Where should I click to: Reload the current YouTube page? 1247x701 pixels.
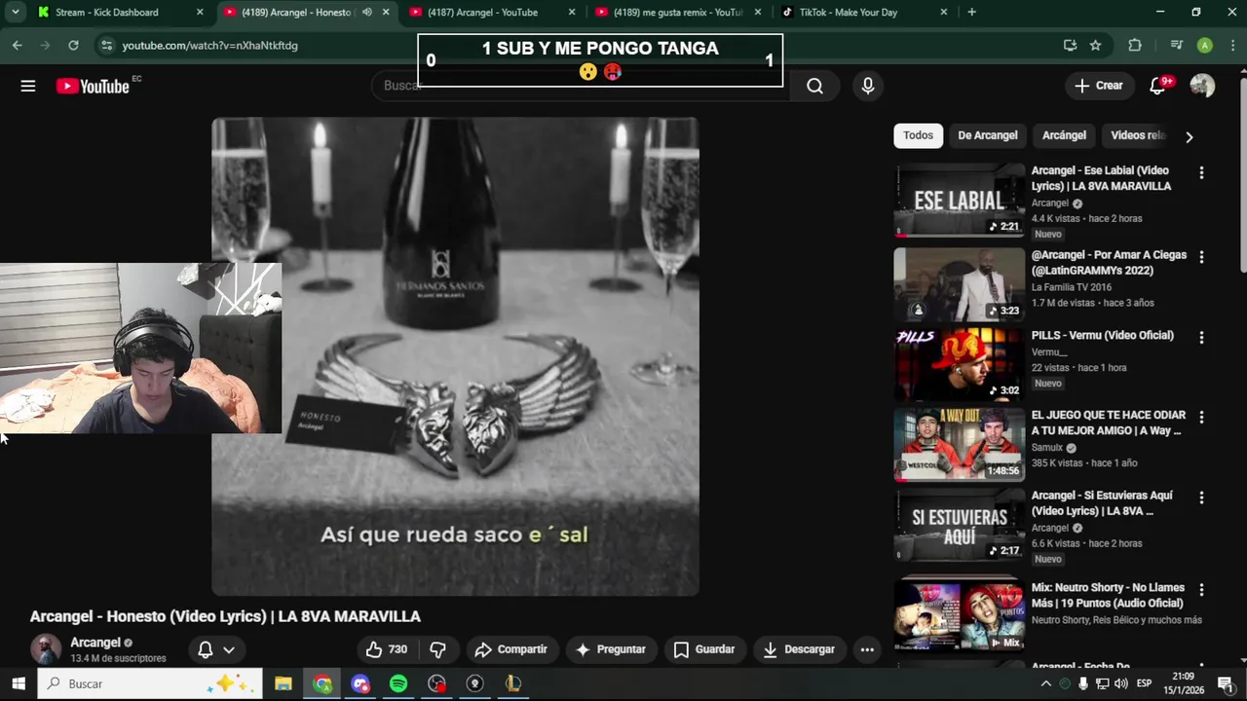coord(73,45)
